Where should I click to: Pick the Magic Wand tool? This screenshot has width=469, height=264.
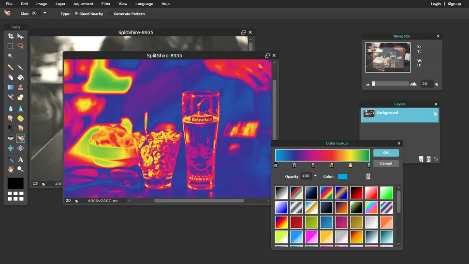click(x=10, y=57)
